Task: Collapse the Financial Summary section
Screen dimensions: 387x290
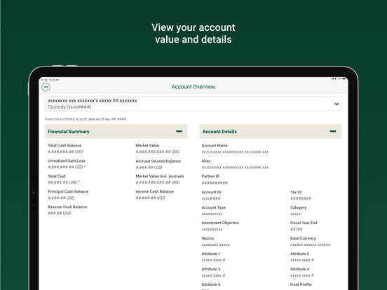Action: (179, 131)
